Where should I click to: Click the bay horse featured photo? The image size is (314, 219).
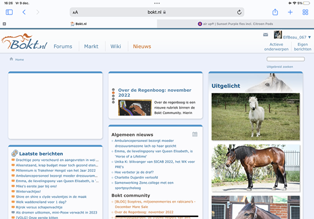click(256, 168)
